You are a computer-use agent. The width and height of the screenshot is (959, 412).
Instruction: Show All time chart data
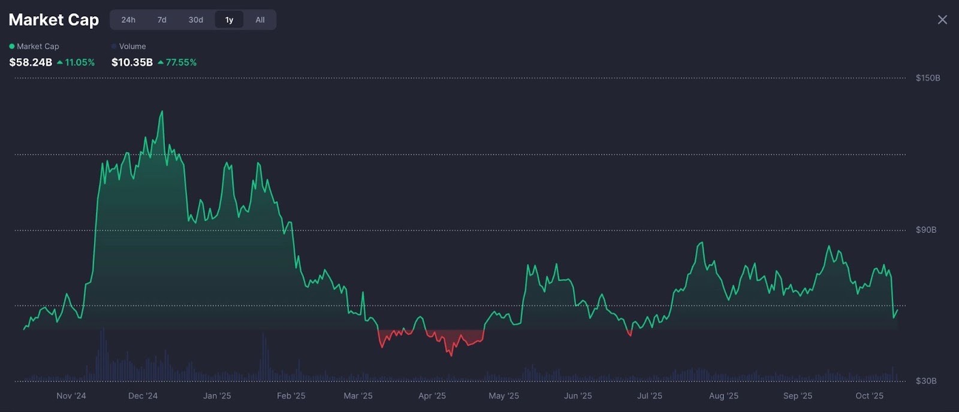[x=260, y=20]
